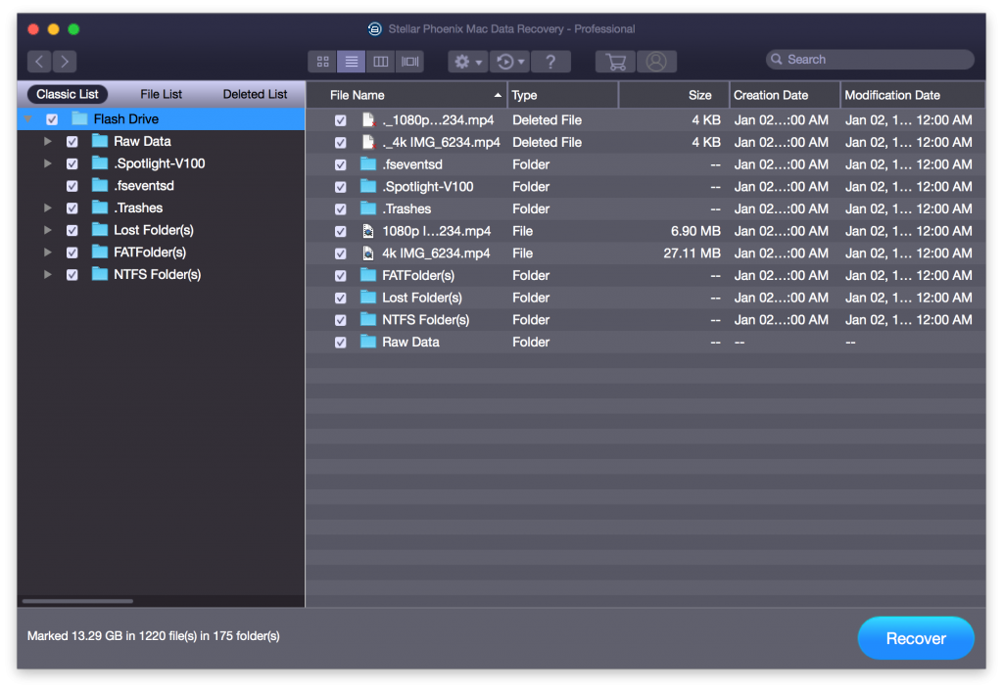Switch to icon grid view
This screenshot has width=1003, height=690.
322,62
